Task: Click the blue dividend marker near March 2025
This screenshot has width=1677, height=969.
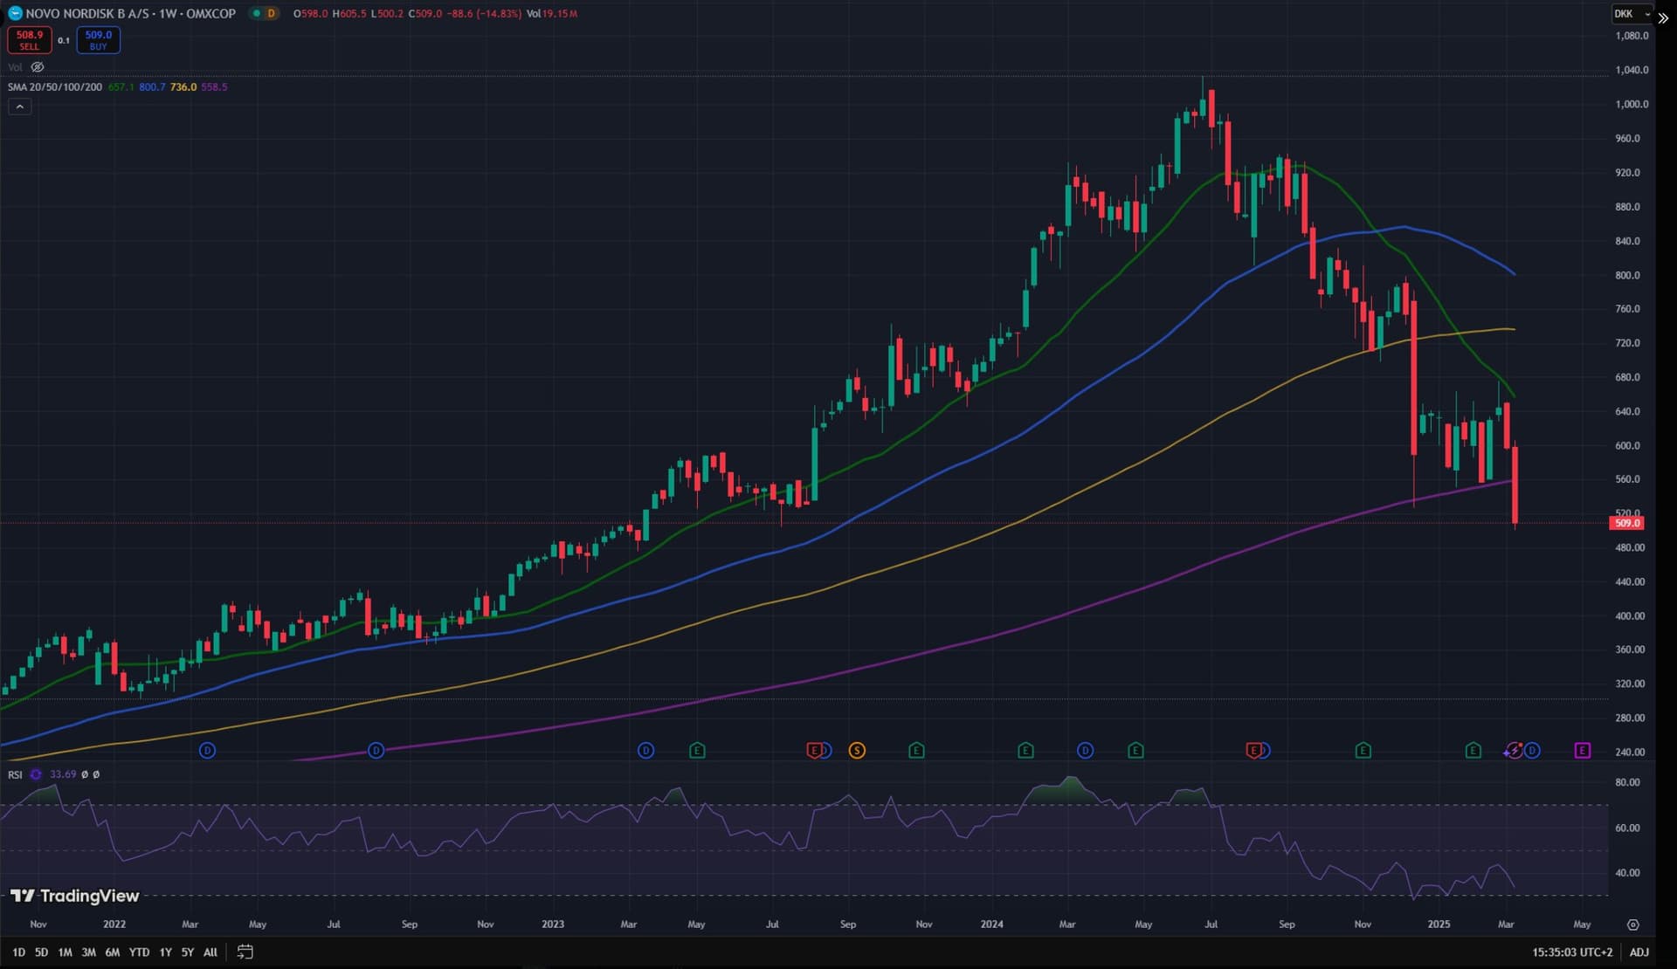Action: [1532, 751]
